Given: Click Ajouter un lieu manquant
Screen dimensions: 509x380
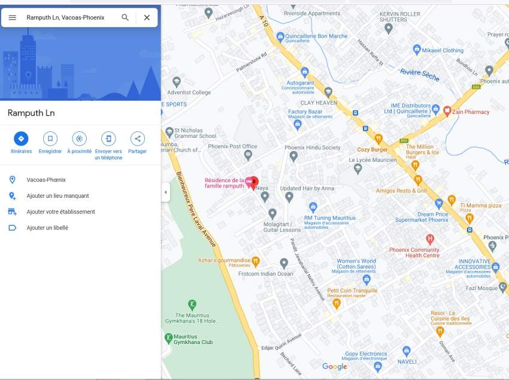Looking at the screenshot, I should tap(57, 196).
